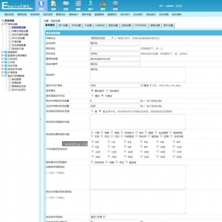Open the pseudo-static parameter settings (伪静态参数设置) item

[20, 31]
